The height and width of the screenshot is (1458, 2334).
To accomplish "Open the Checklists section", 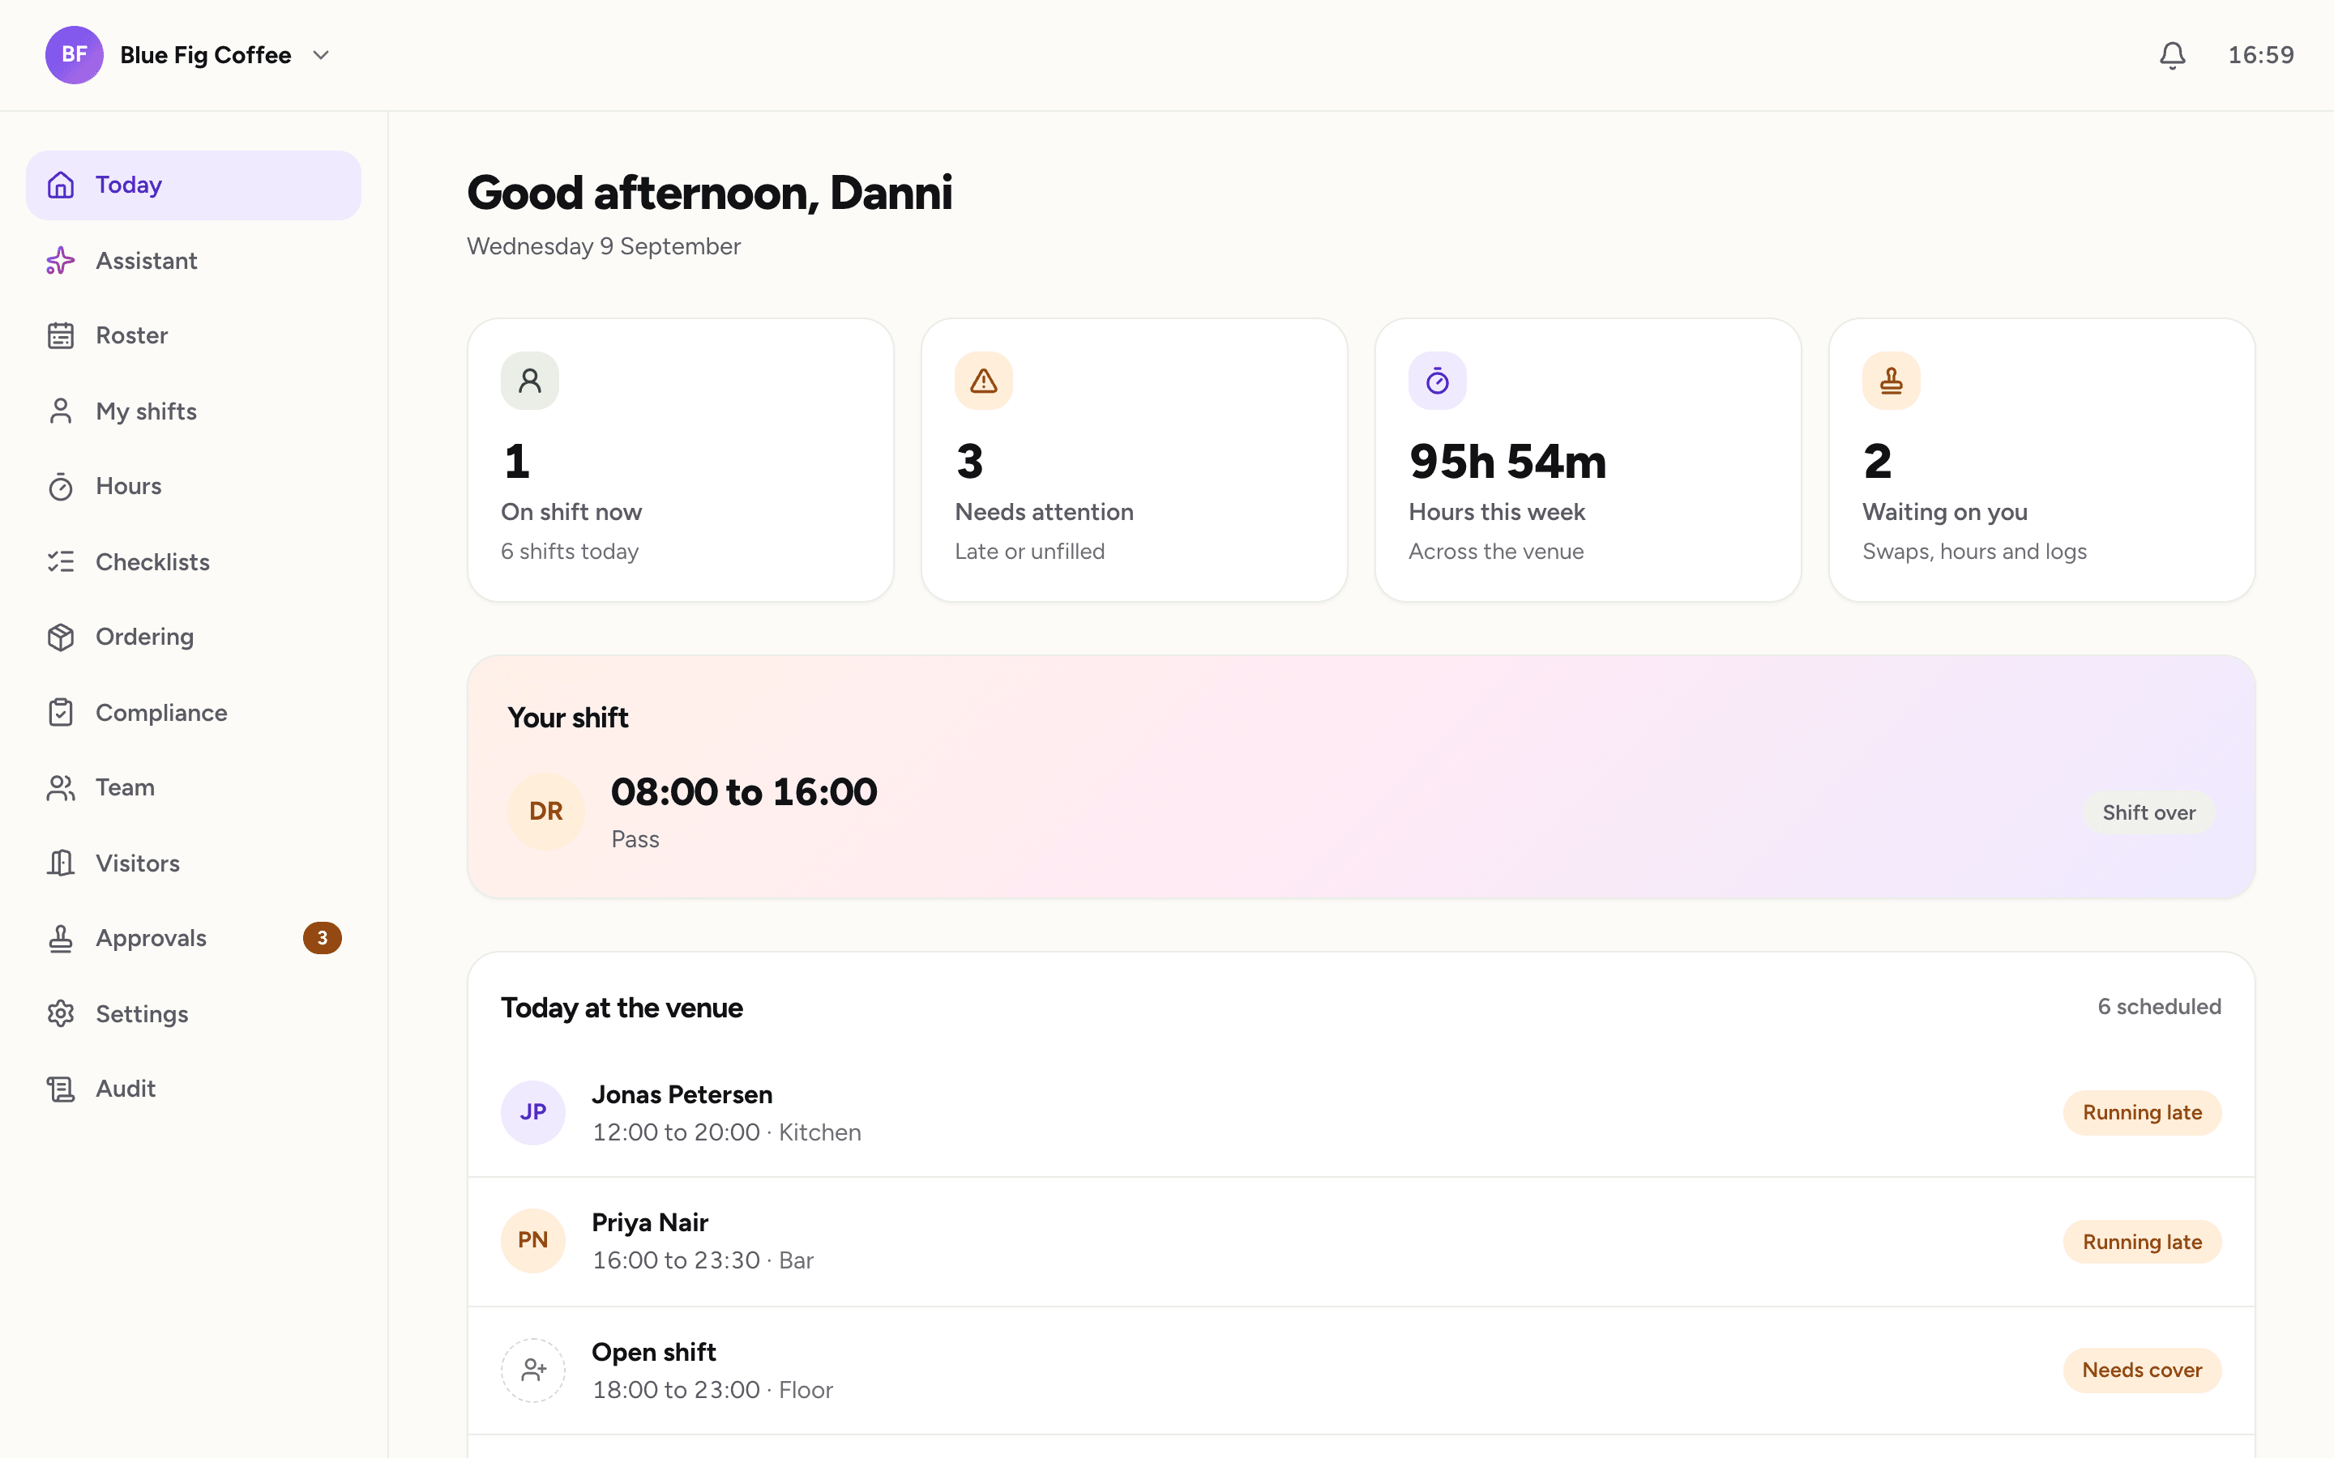I will point(193,561).
